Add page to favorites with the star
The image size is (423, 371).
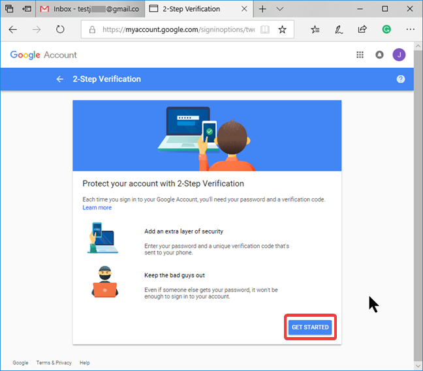pyautogui.click(x=282, y=29)
